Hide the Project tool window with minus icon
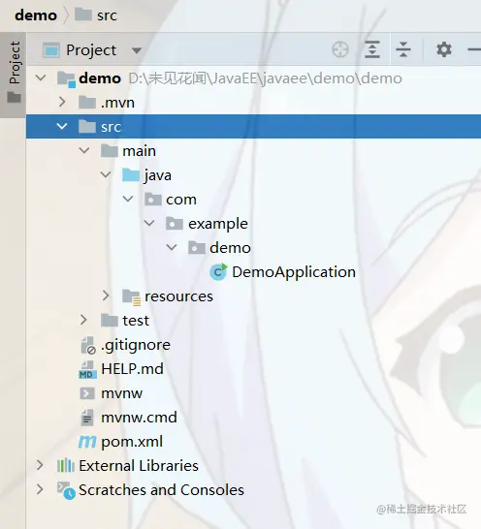Image resolution: width=481 pixels, height=529 pixels. point(474,50)
